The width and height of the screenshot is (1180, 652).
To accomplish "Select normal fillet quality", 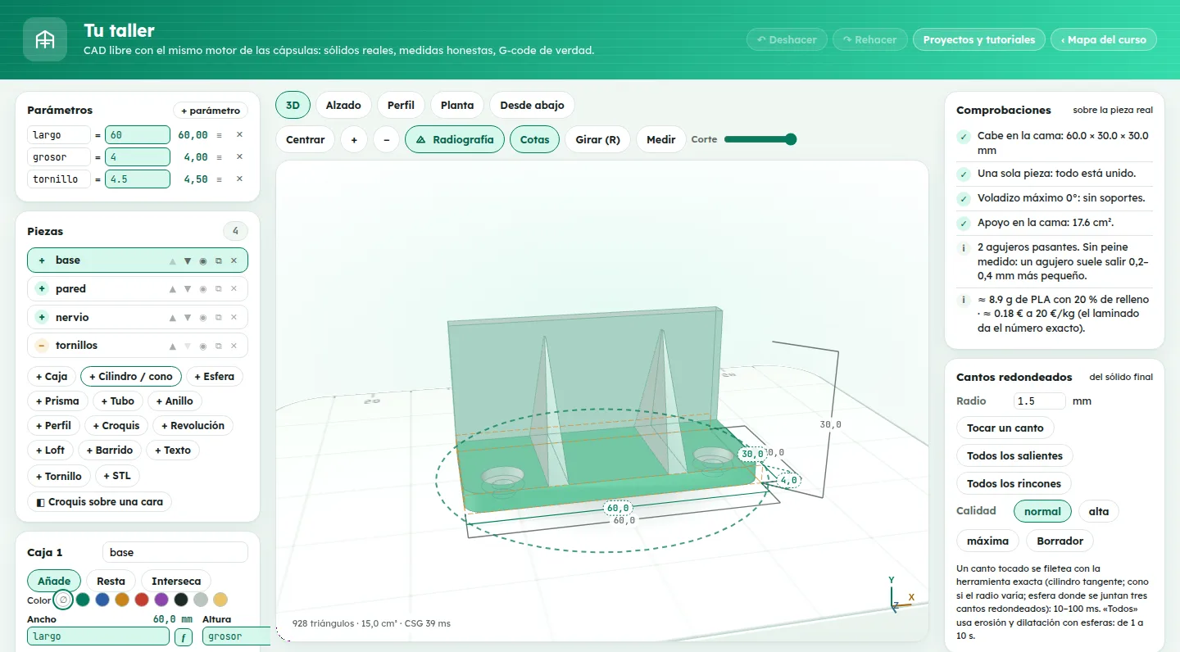I will pos(1042,511).
